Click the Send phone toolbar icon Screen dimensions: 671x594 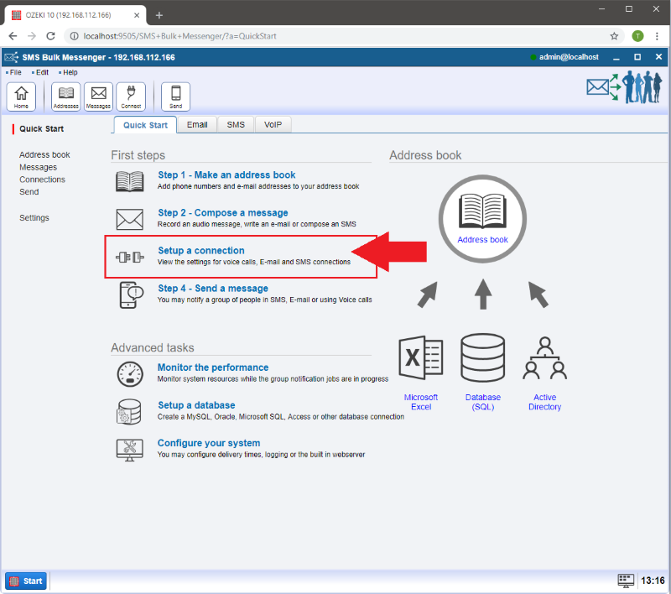175,96
